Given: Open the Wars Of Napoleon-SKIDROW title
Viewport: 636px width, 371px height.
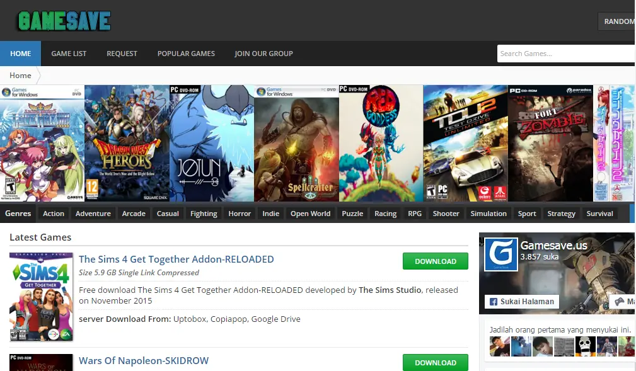Looking at the screenshot, I should coord(144,360).
